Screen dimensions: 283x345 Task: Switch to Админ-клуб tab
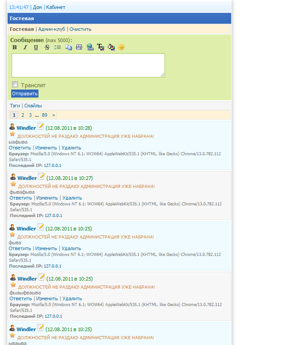point(52,29)
